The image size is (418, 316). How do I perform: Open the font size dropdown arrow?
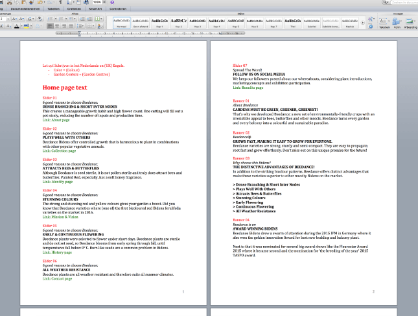tap(8, 19)
